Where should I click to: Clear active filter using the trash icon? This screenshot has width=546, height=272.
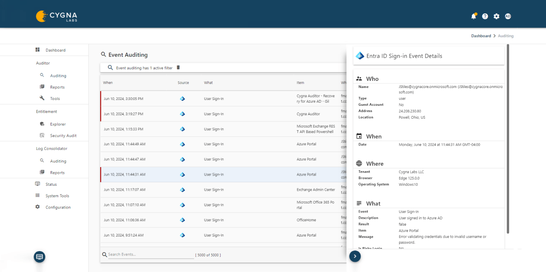coord(178,67)
